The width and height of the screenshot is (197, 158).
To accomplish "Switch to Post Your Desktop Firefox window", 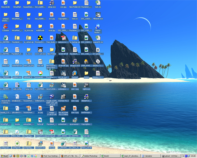I will [x=50, y=156].
